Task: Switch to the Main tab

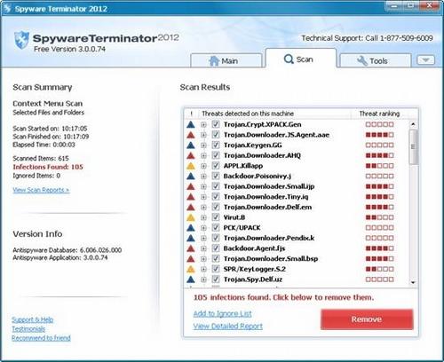Action: coord(226,60)
